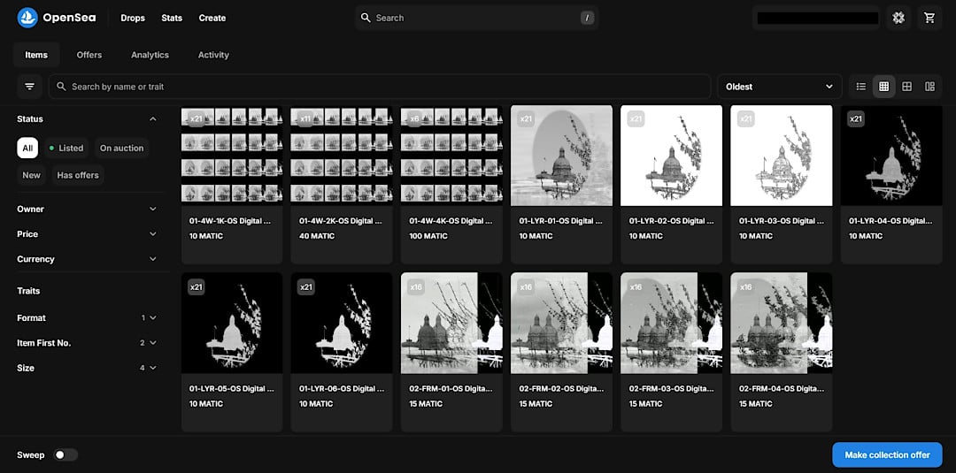Open the 01-LYR-01-OS thumbnail image

[561, 156]
